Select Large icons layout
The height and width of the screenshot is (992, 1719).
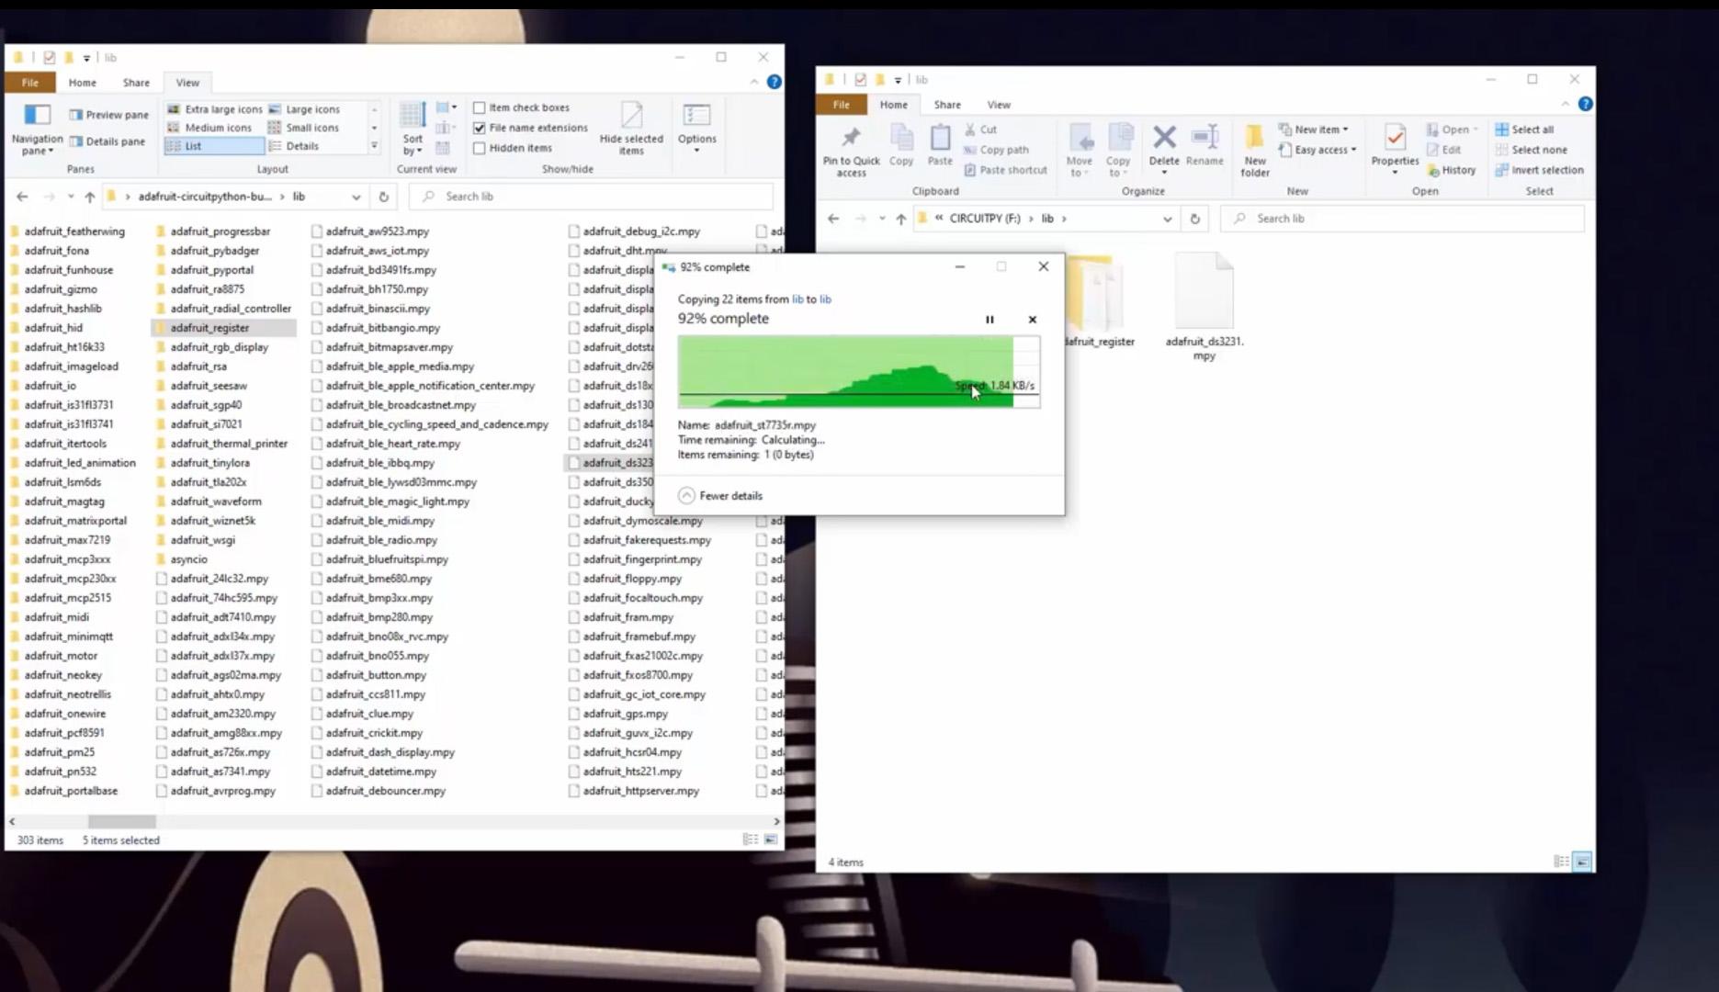coord(304,109)
